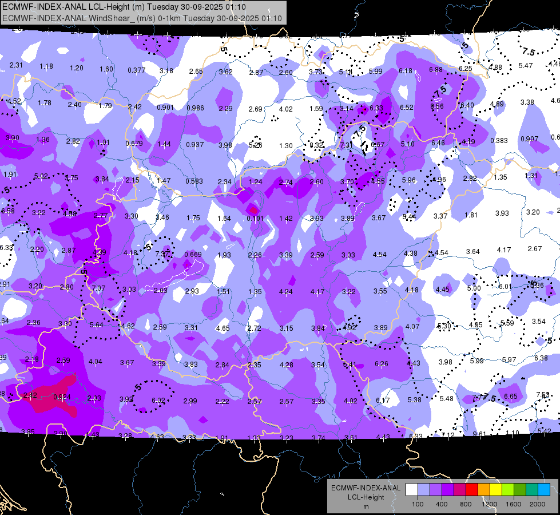The image size is (560, 515).
Task: Click the legend scale value 1600
Action: (x=513, y=504)
